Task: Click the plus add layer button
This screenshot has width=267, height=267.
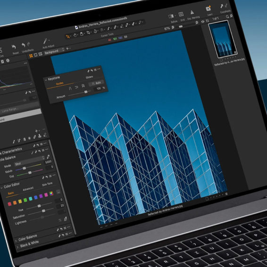Action: point(67,49)
